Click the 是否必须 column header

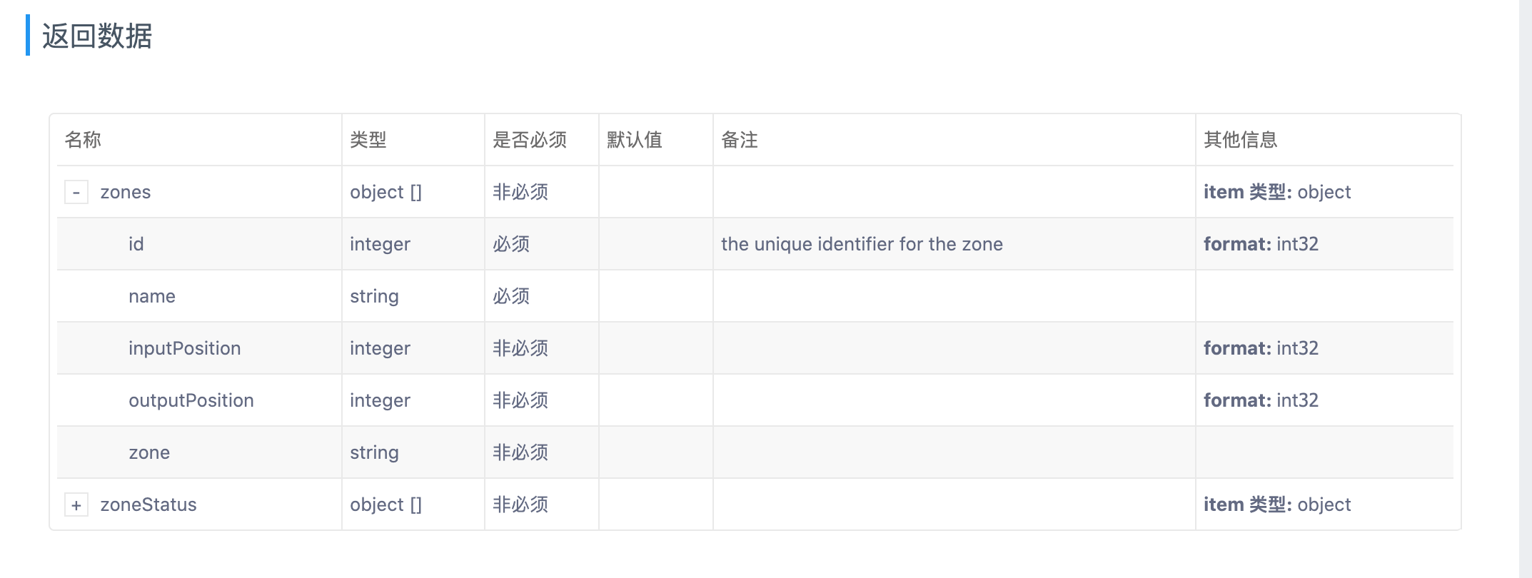pyautogui.click(x=530, y=140)
